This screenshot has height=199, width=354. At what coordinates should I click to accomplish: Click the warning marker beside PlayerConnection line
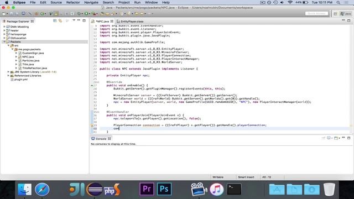pos(92,125)
